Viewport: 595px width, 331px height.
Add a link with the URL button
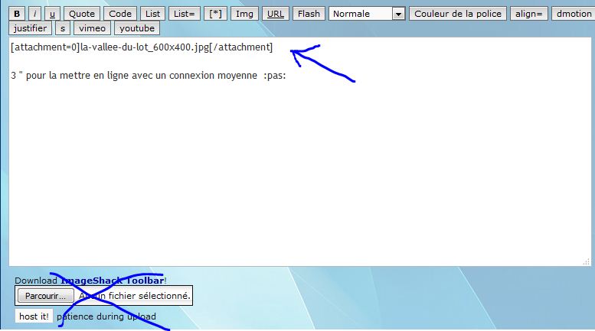276,14
